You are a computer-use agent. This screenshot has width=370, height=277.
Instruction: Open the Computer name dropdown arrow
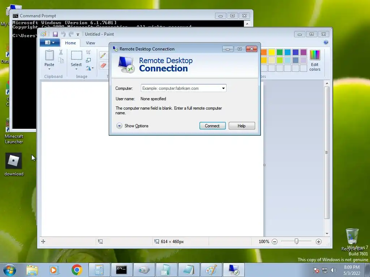click(x=223, y=88)
